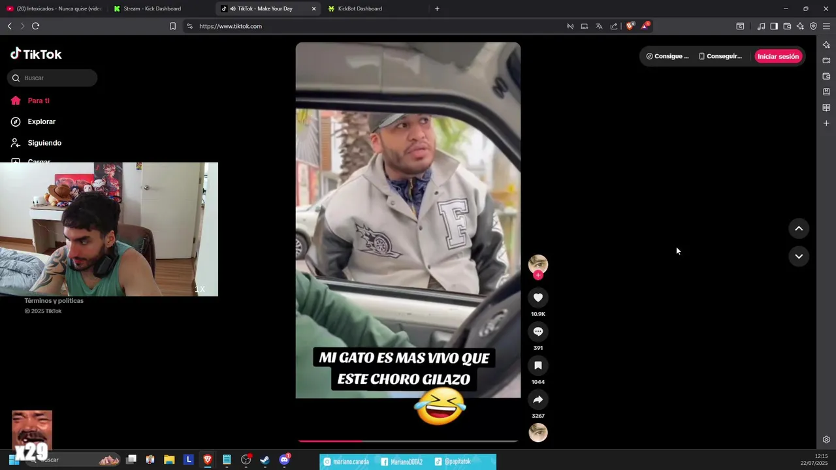The width and height of the screenshot is (836, 470).
Task: Open Leo AI in the right sidebar
Action: click(x=826, y=45)
